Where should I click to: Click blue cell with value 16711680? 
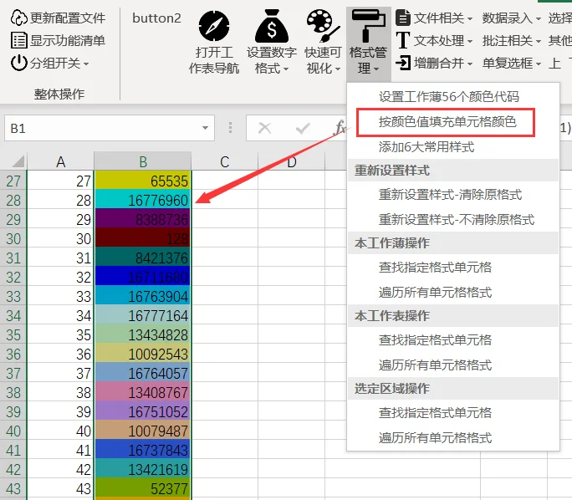point(143,277)
